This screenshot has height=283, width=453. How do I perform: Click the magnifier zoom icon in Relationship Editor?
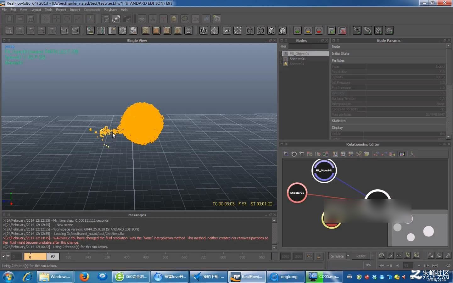(x=335, y=154)
